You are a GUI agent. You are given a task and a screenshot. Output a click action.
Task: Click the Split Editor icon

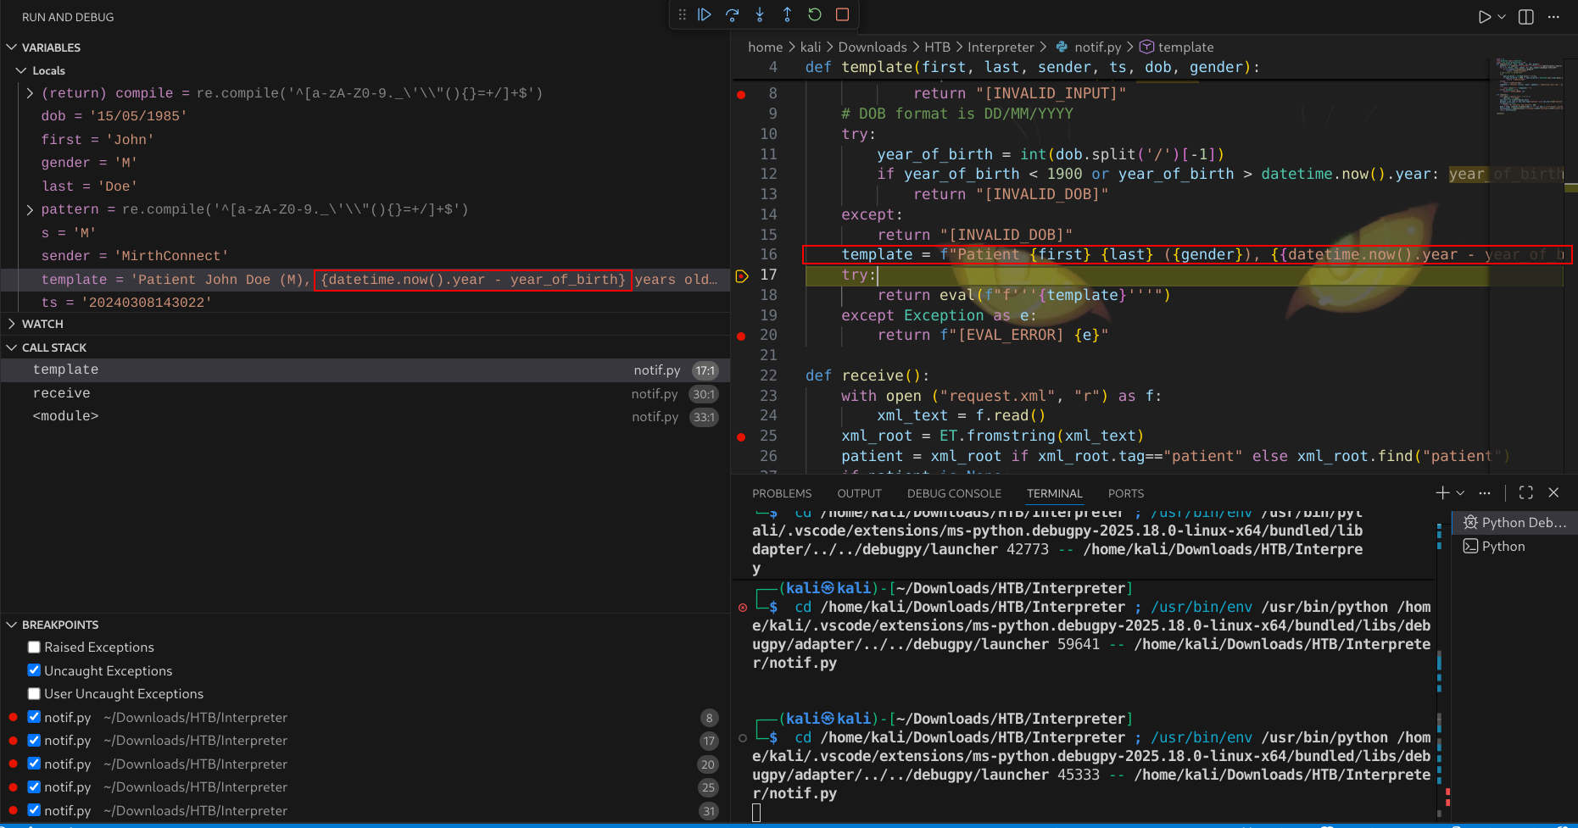[1525, 17]
